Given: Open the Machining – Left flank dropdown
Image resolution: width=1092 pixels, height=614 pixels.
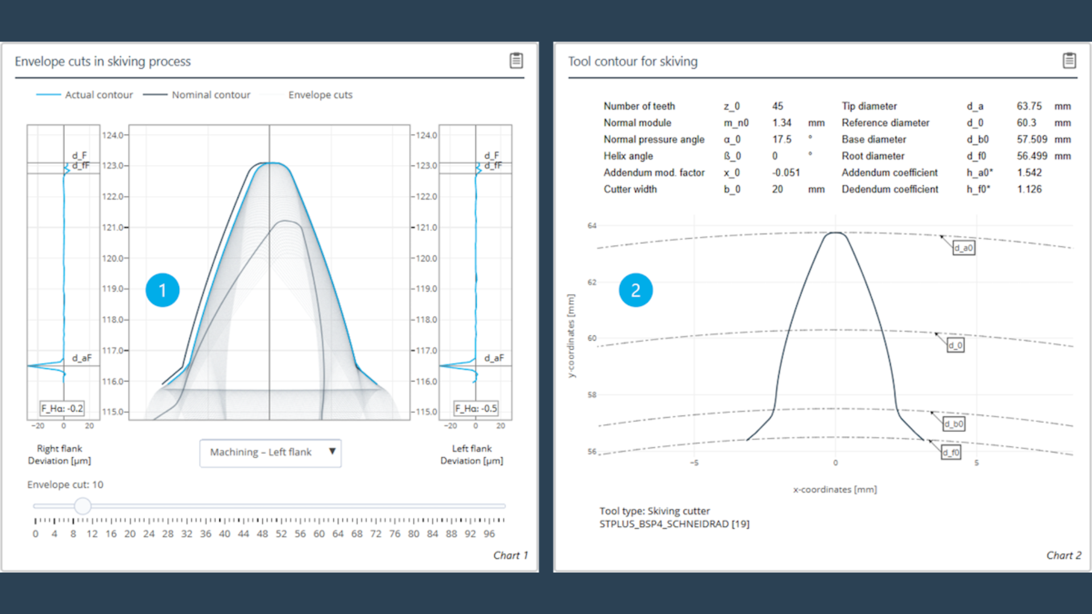Looking at the screenshot, I should 262,453.
